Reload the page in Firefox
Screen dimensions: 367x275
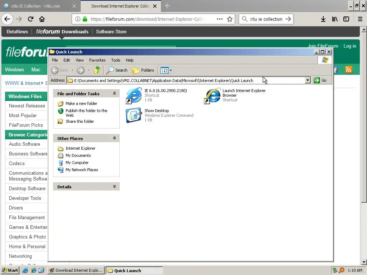(30, 19)
